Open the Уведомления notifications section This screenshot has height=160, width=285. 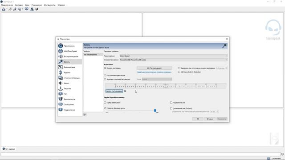[x=70, y=110]
